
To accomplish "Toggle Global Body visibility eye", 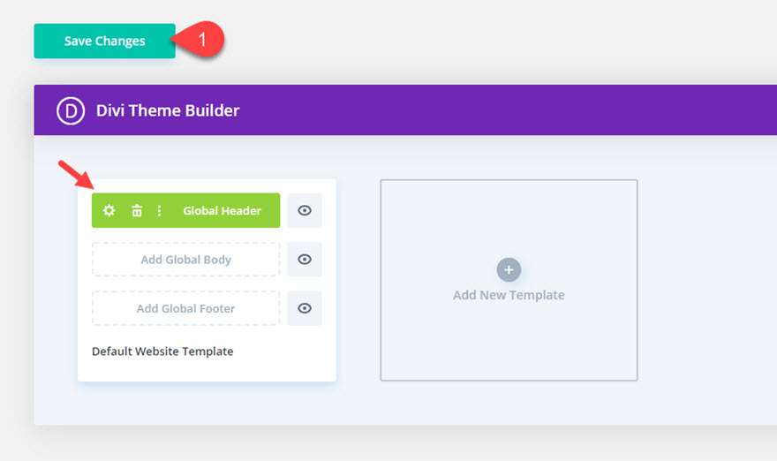I will 305,260.
